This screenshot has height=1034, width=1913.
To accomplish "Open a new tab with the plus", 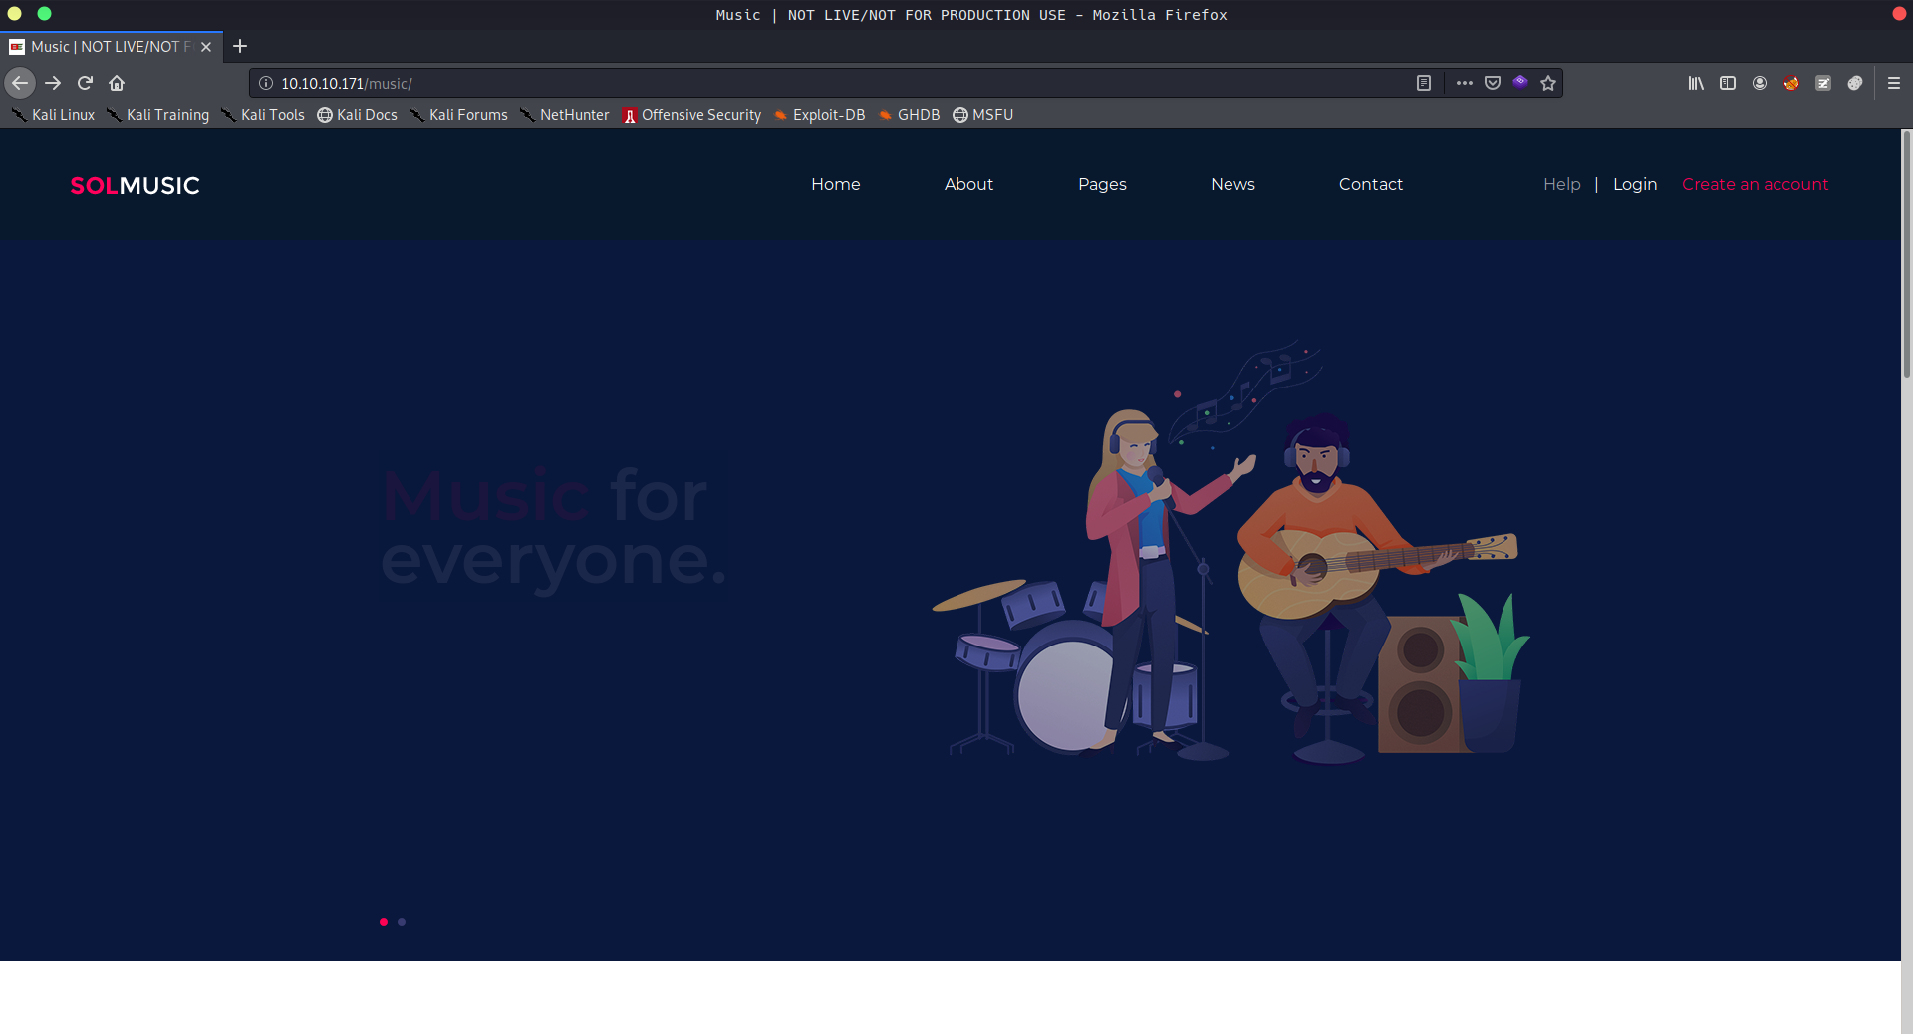I will coord(240,46).
